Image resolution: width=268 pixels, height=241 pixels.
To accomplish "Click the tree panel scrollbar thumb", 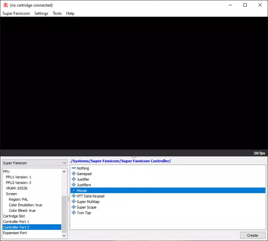I will (64, 214).
